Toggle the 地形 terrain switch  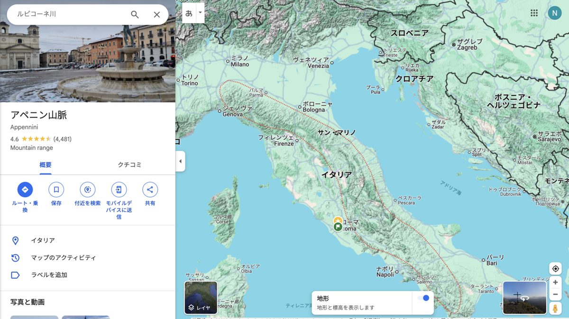coord(423,298)
